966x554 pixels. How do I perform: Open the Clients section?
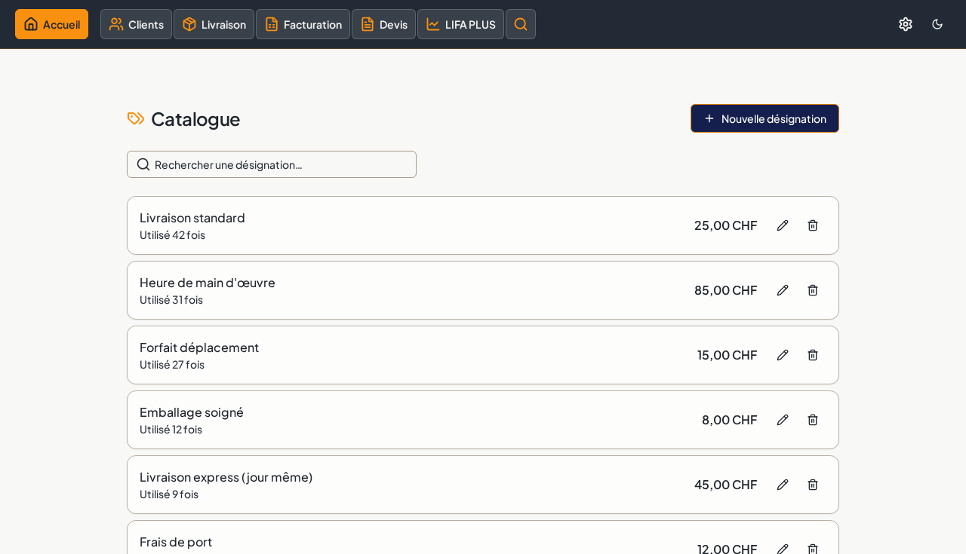[136, 24]
